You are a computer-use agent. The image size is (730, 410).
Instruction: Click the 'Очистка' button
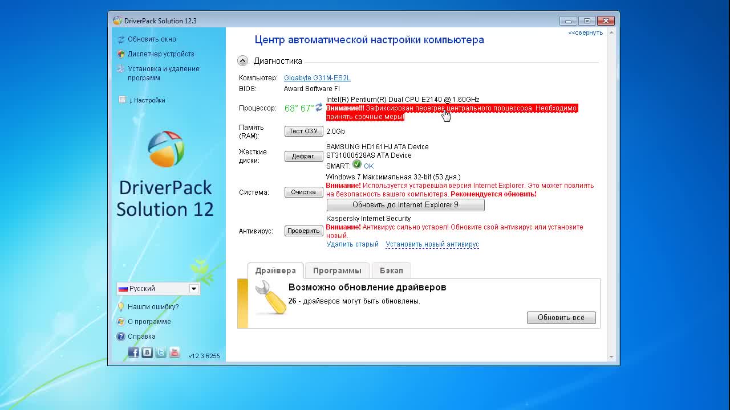pos(303,192)
